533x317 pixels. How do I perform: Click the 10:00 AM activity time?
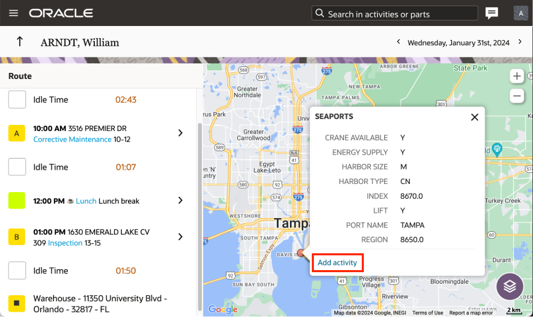tap(49, 128)
